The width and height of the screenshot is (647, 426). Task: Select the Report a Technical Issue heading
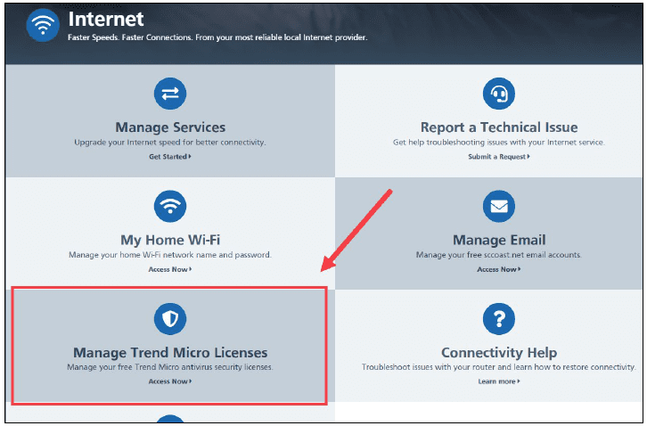pos(499,127)
